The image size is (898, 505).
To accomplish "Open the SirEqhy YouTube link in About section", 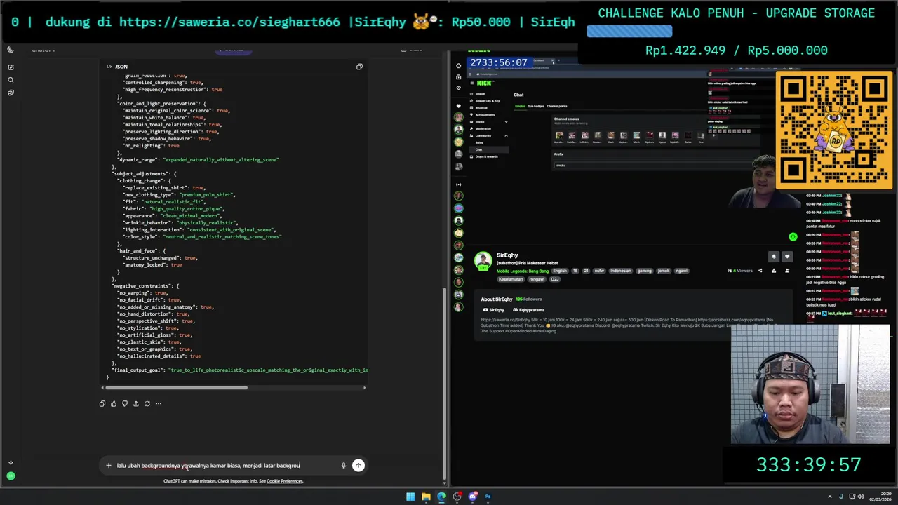I will tap(493, 310).
